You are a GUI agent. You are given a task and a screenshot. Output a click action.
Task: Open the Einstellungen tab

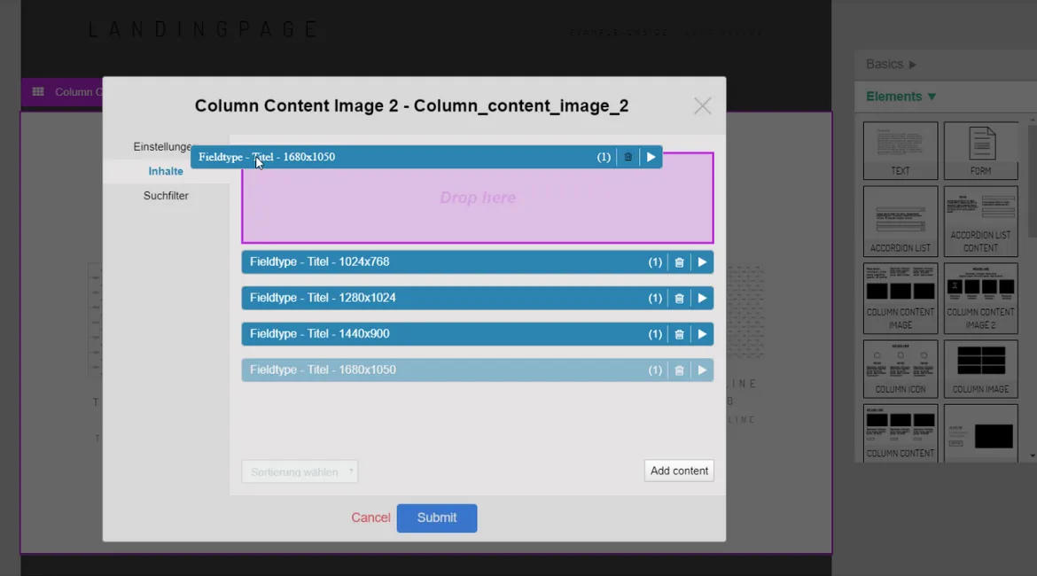(162, 147)
